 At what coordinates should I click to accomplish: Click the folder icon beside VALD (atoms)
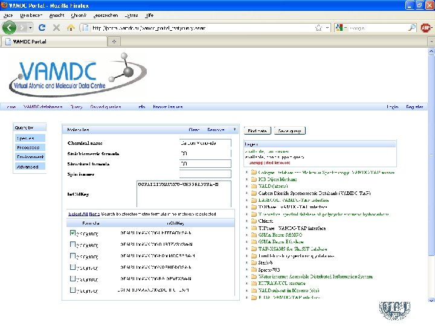(254, 186)
